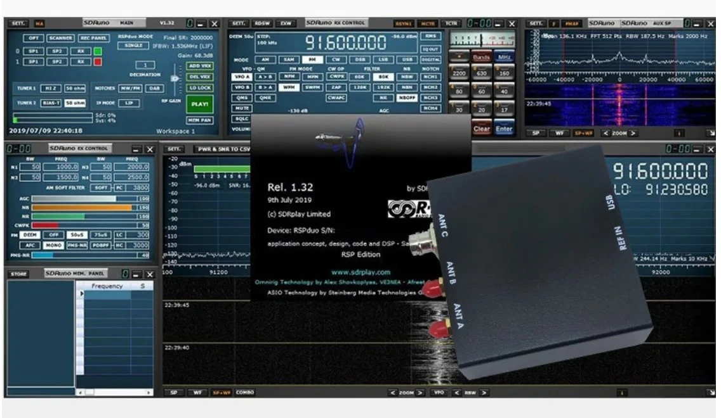This screenshot has height=418, width=721.
Task: Toggle MONO audio in EX Control
Action: (54, 244)
